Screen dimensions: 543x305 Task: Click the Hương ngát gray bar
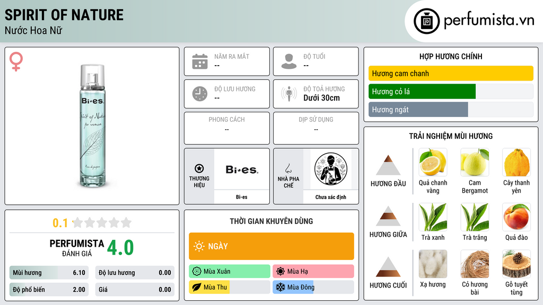tap(418, 109)
